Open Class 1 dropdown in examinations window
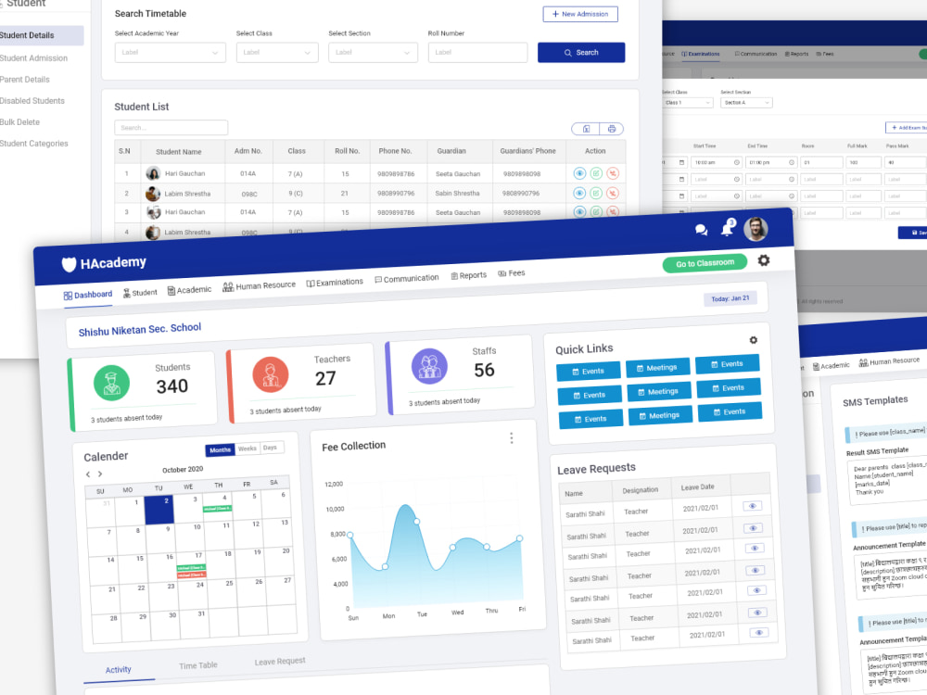 688,103
